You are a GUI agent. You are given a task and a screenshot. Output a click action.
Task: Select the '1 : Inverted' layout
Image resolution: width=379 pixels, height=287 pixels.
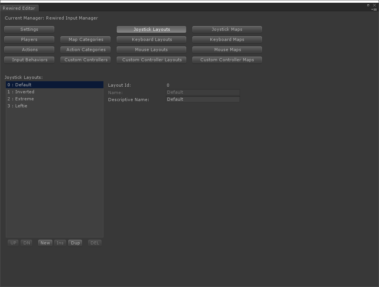pos(55,92)
